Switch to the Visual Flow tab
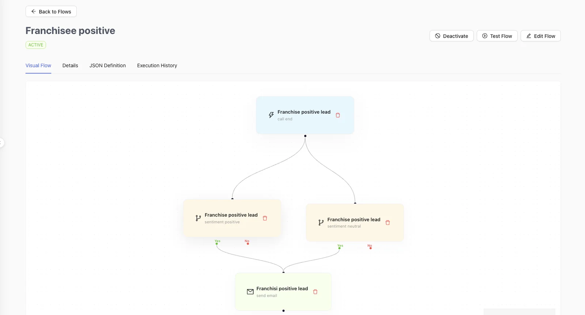The width and height of the screenshot is (585, 315). [x=38, y=65]
